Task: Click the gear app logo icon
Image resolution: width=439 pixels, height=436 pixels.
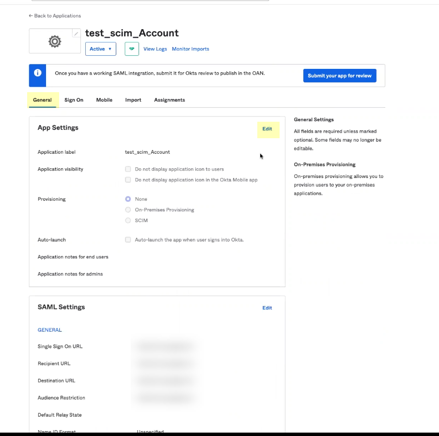Action: click(55, 42)
